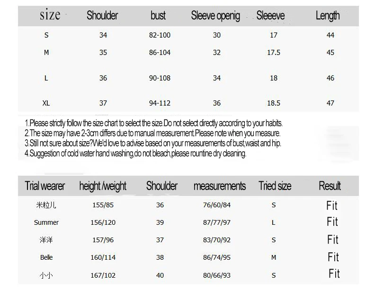Click the "Tried size" column header

click(x=275, y=186)
